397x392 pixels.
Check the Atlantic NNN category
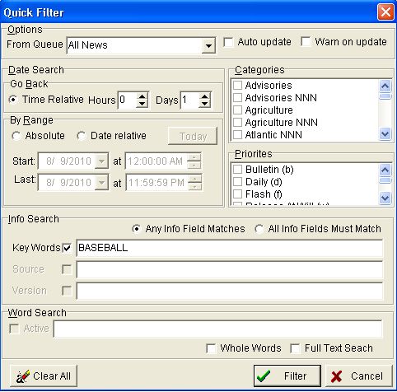point(237,135)
